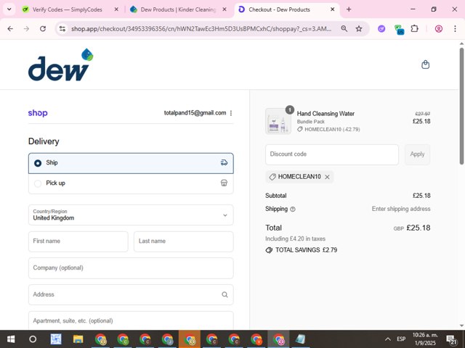Open the notification center icon
The height and width of the screenshot is (348, 465).
click(x=452, y=340)
